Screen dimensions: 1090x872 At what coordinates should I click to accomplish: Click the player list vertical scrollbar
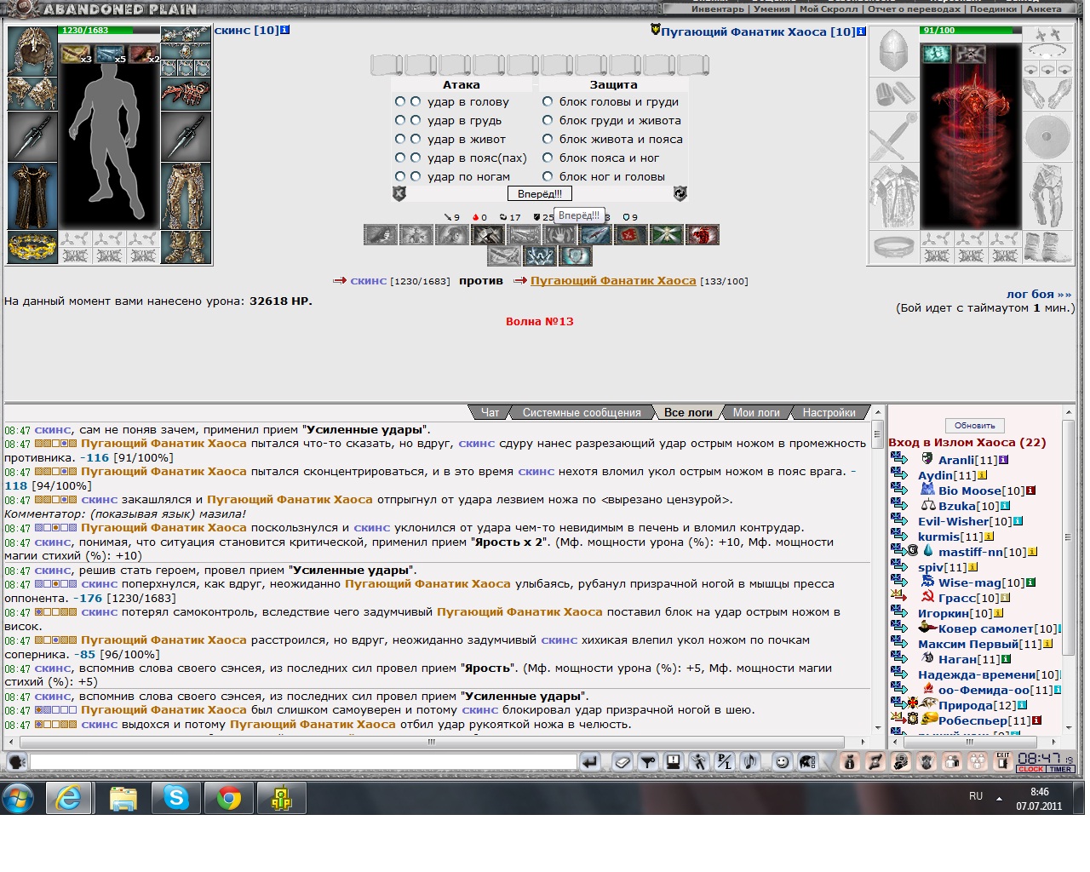[1068, 537]
